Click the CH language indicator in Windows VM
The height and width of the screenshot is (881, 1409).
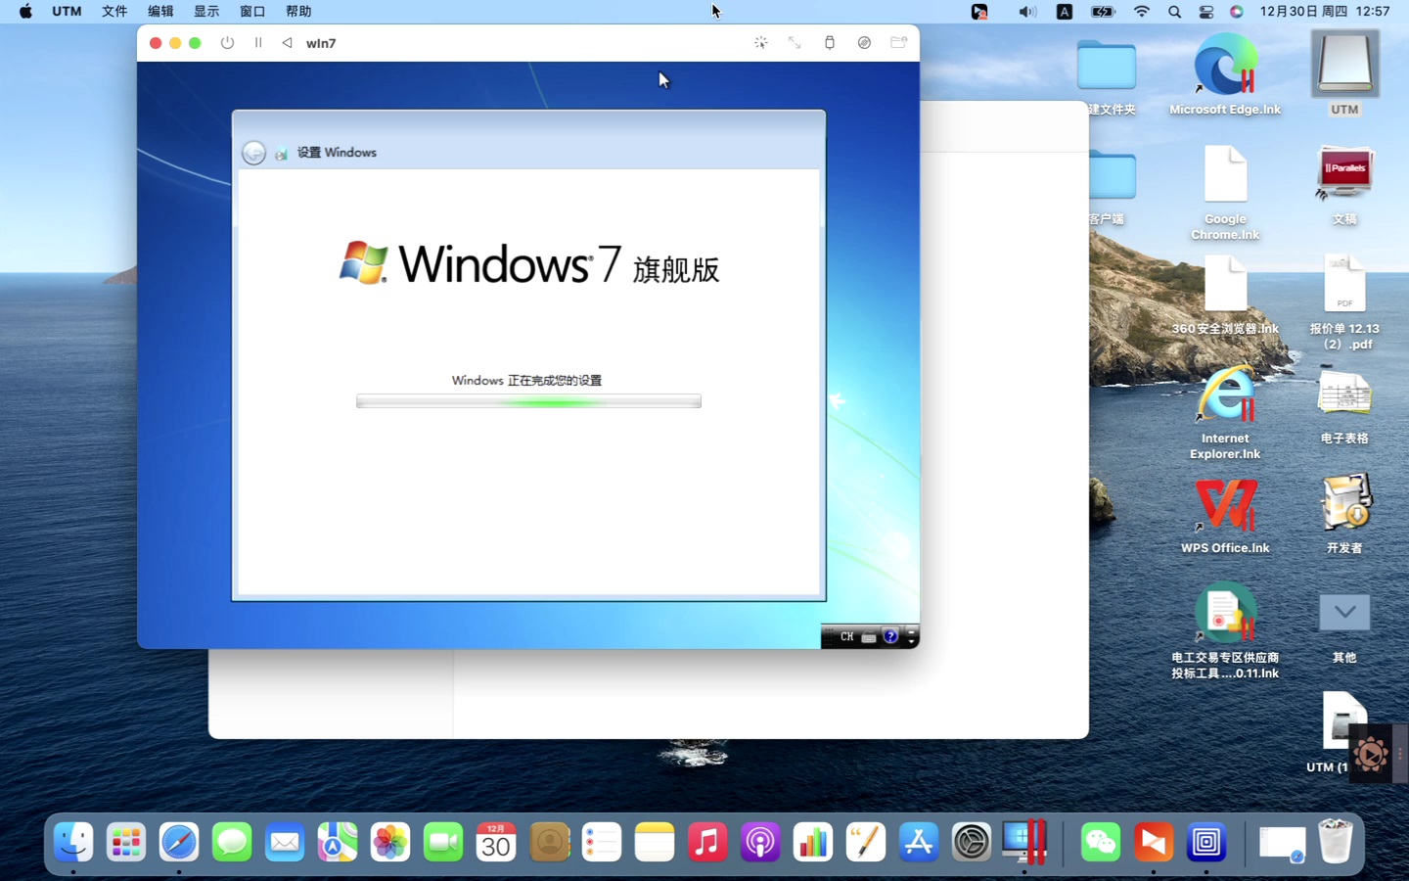(x=847, y=636)
